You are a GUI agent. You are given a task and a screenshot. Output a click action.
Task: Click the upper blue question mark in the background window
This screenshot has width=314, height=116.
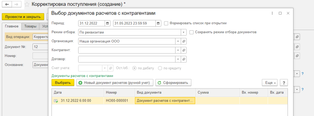tap(303, 74)
